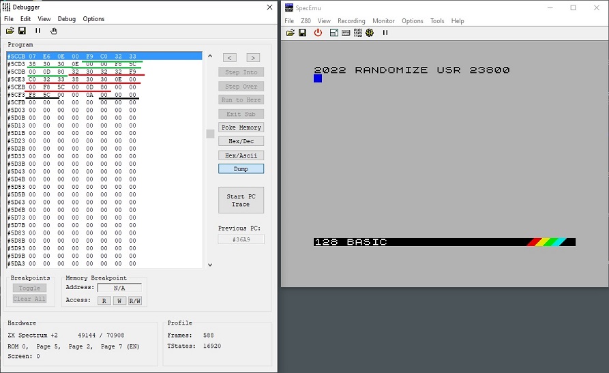Click the gear icon in SpecEmu toolbar
The width and height of the screenshot is (609, 373).
[x=370, y=33]
